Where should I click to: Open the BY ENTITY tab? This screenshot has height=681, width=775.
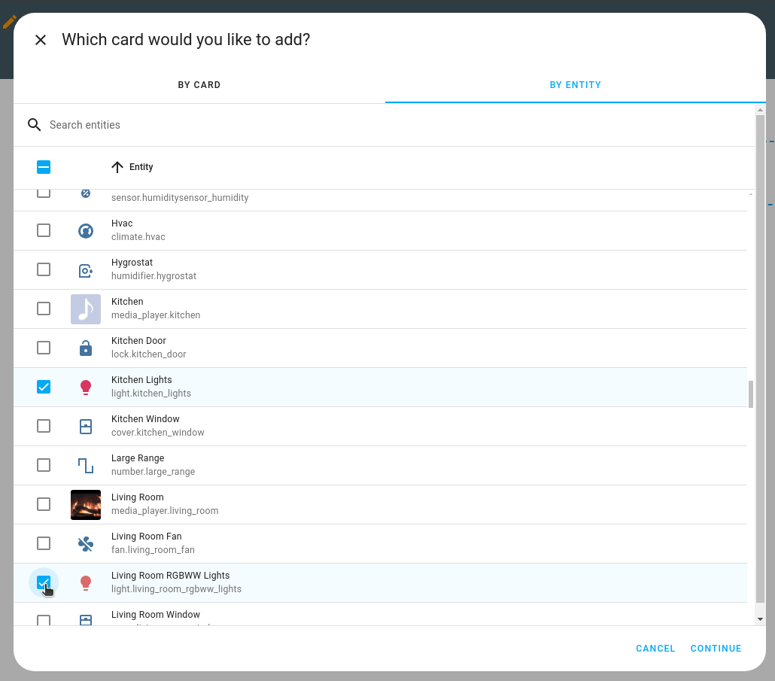point(575,85)
